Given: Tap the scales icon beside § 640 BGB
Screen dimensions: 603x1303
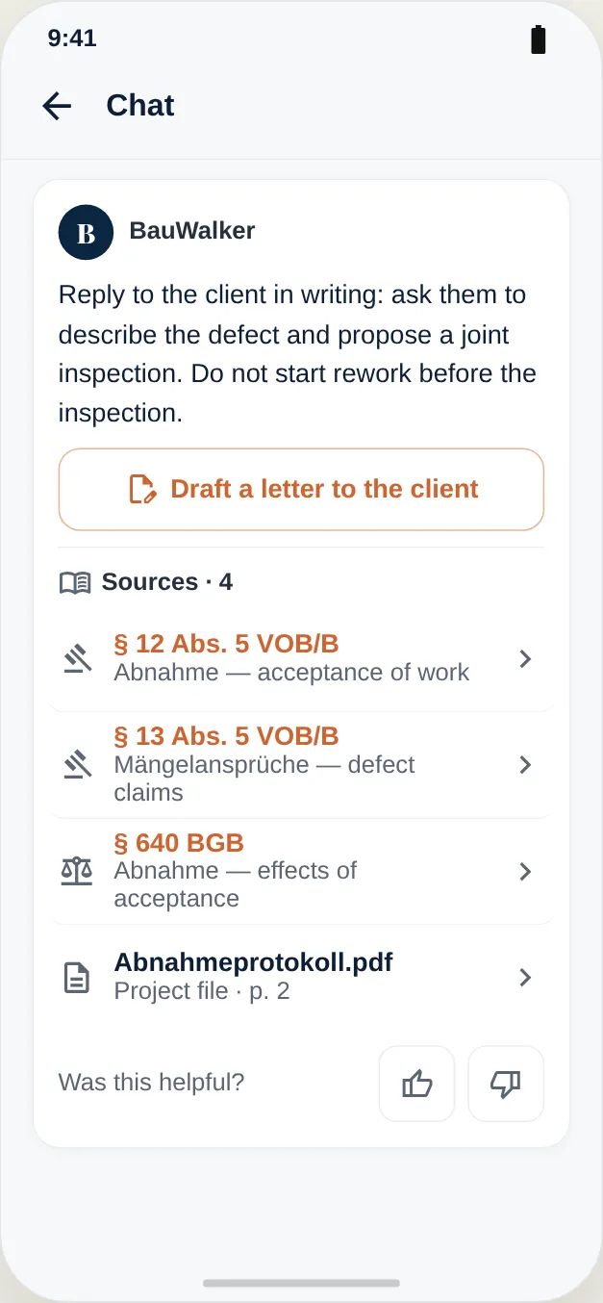Looking at the screenshot, I should 77,872.
